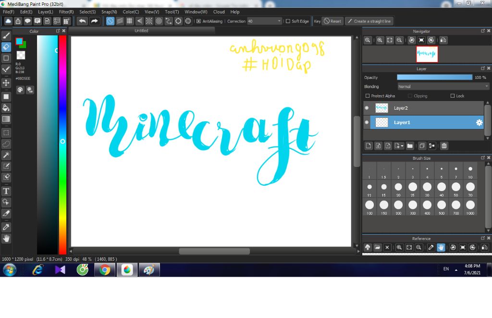Open the Snap menu
Image resolution: width=492 pixels, height=318 pixels.
click(109, 12)
